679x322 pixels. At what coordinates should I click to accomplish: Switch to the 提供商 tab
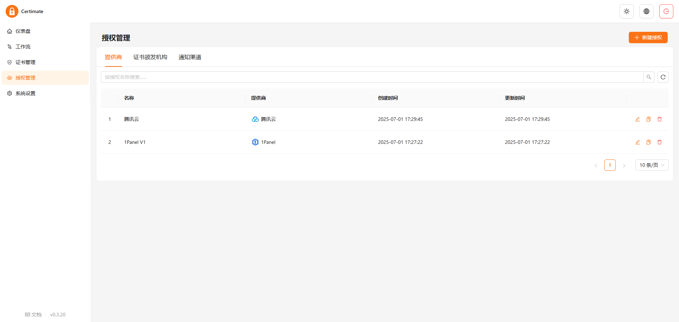click(x=114, y=57)
